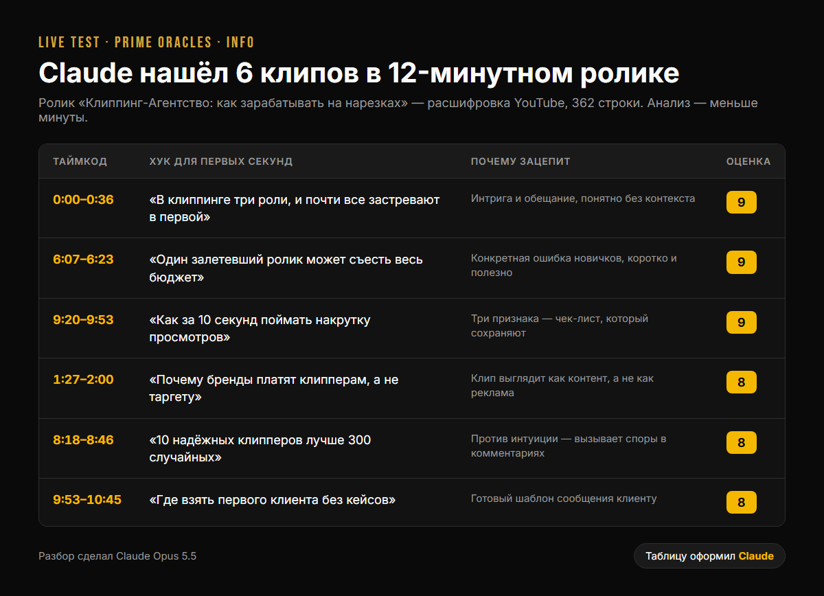Click the 'ТАЙМКОД' column header
This screenshot has width=824, height=596.
pyautogui.click(x=80, y=161)
